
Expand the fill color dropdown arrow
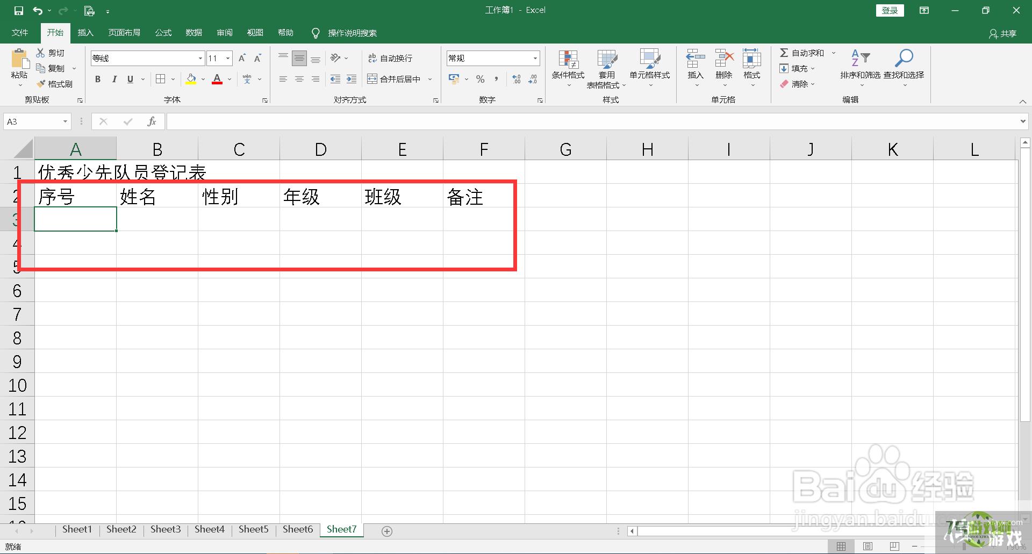point(203,79)
